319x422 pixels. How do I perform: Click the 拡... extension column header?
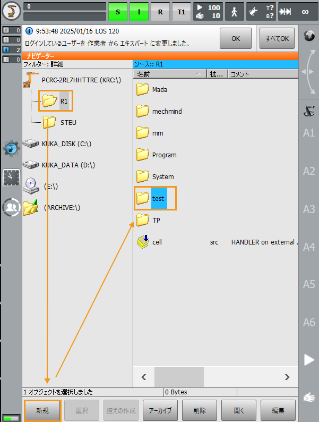[x=217, y=74]
